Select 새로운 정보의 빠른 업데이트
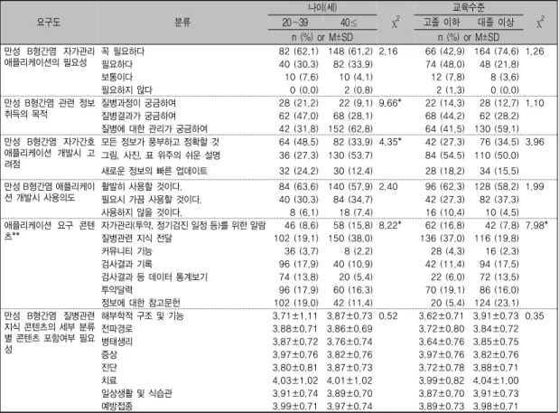Viewport: 559px width, 413px height. pos(154,171)
